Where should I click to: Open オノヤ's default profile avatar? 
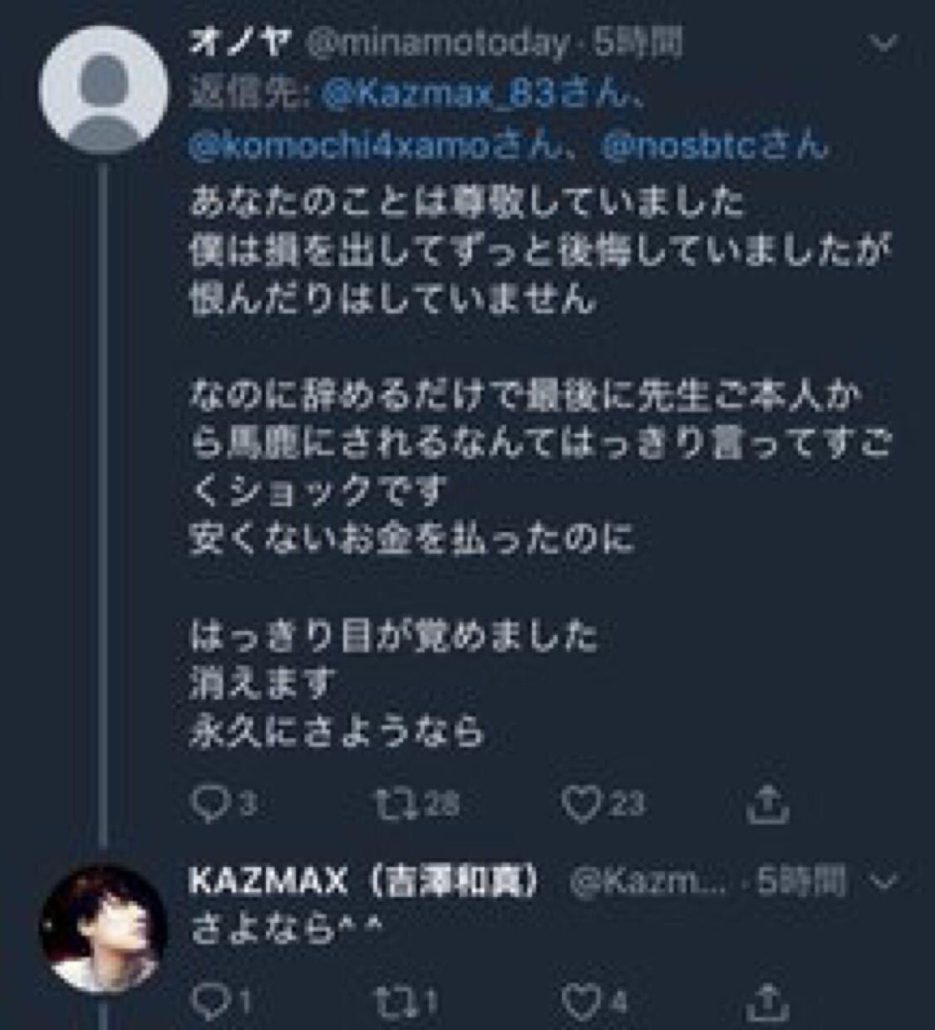104,90
